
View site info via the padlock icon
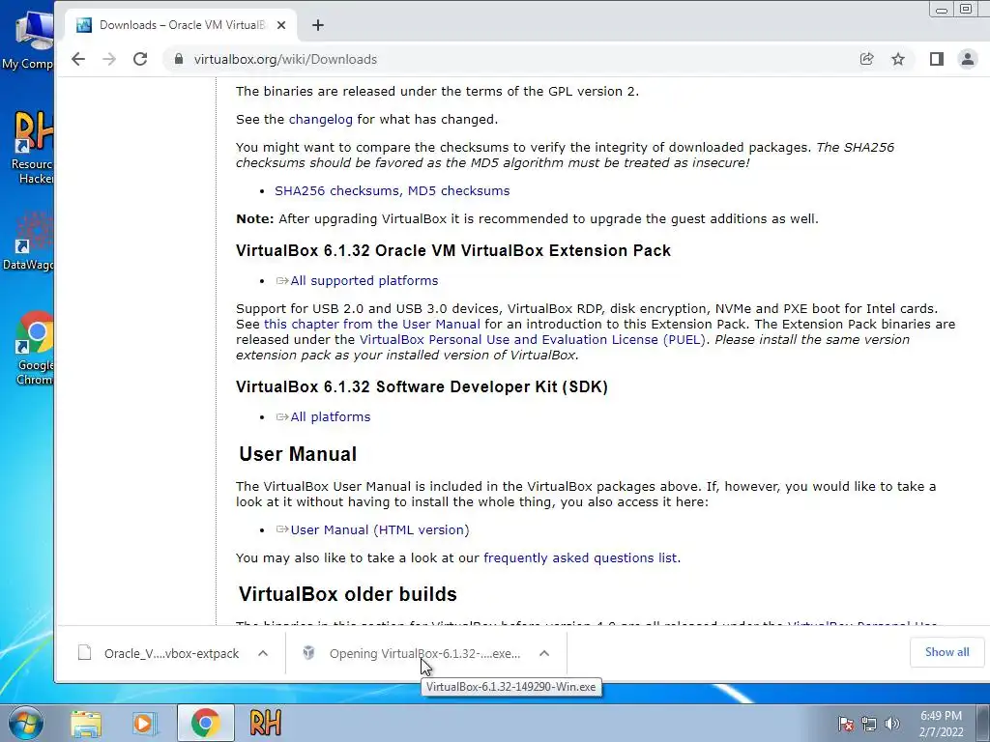point(179,59)
